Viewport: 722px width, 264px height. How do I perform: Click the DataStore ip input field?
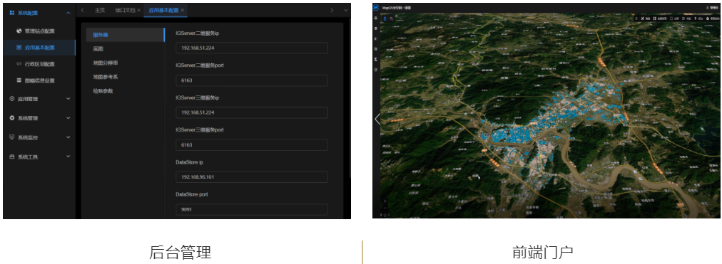252,177
